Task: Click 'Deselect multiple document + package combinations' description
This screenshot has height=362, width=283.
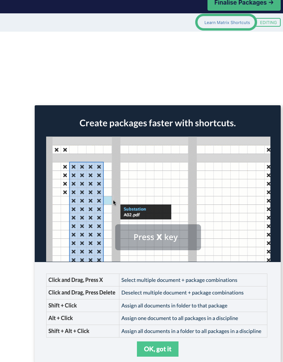Action: [182, 293]
